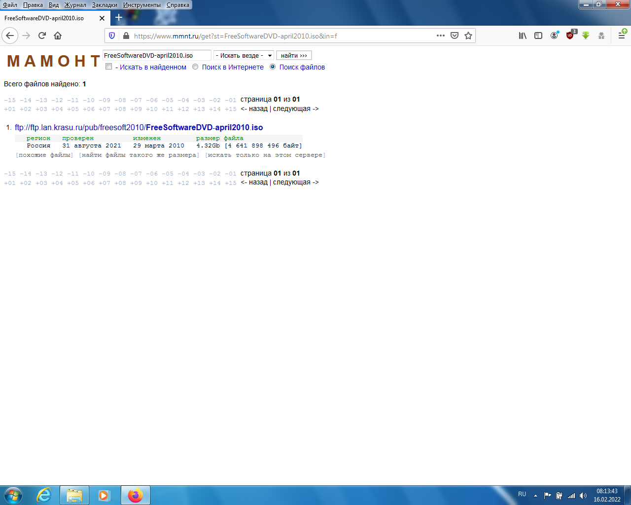Expand the 'Искать везде' dropdown
Screen dimensions: 631x505
pyautogui.click(x=244, y=56)
